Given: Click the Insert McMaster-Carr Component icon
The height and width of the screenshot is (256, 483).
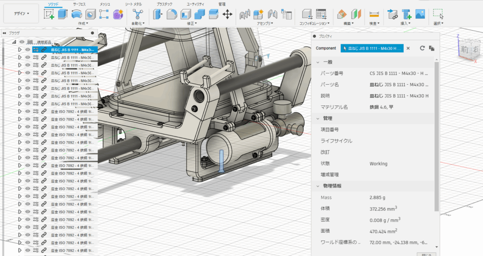Looking at the screenshot, I should tap(406, 14).
